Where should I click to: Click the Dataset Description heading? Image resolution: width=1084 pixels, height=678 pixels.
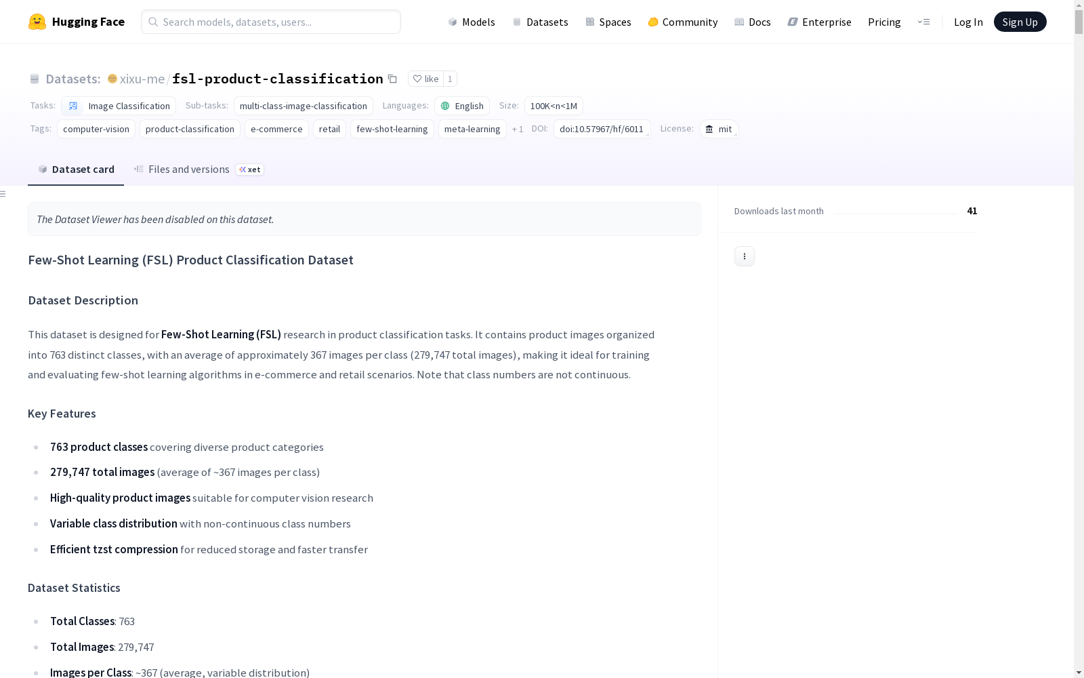[x=83, y=300]
